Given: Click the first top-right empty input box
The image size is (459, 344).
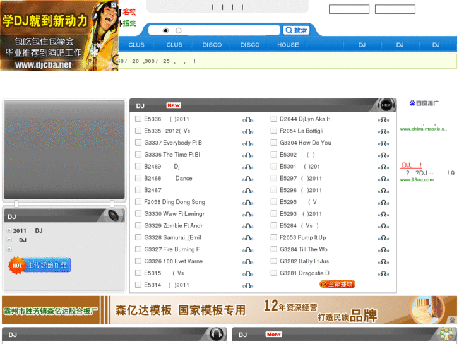Looking at the screenshot, I should click(x=349, y=9).
